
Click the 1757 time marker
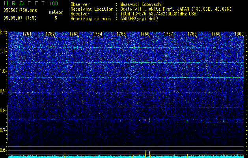click(169, 34)
